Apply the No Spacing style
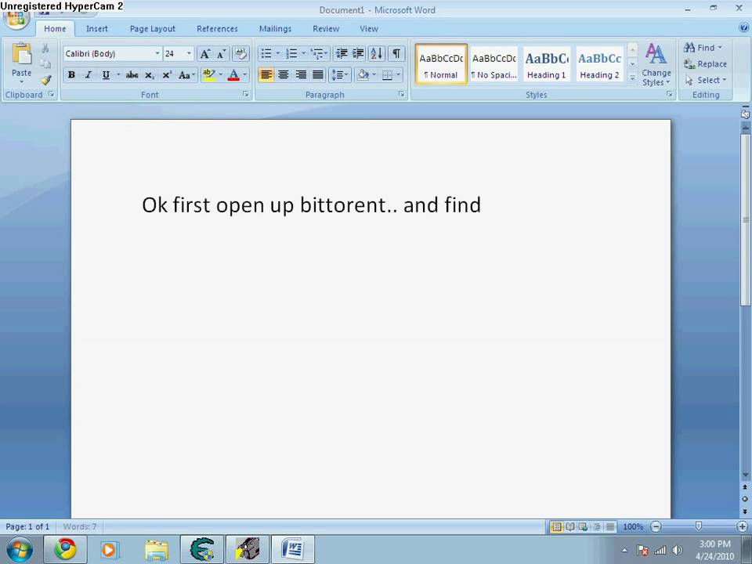The height and width of the screenshot is (564, 752). pyautogui.click(x=494, y=64)
